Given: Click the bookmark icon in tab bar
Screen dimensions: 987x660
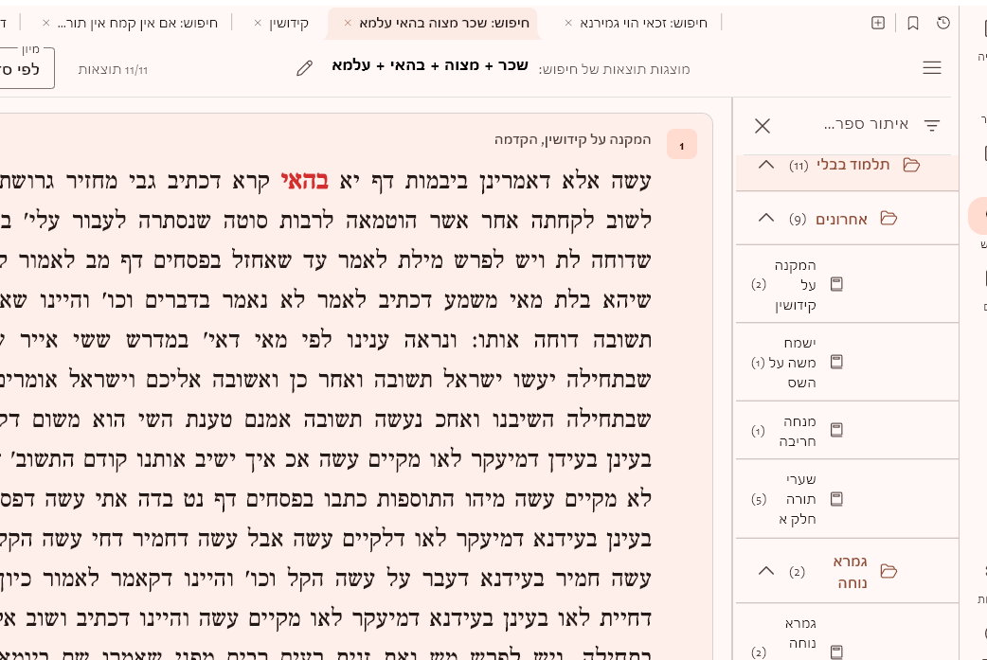Looking at the screenshot, I should click(x=912, y=23).
